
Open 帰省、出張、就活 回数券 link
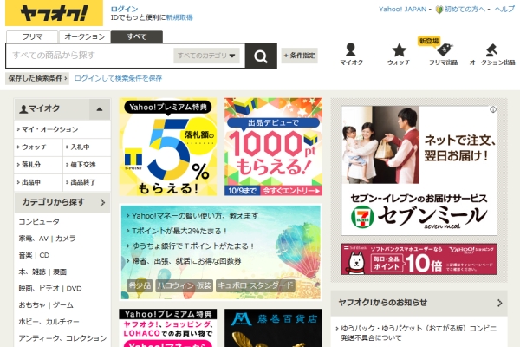(186, 261)
